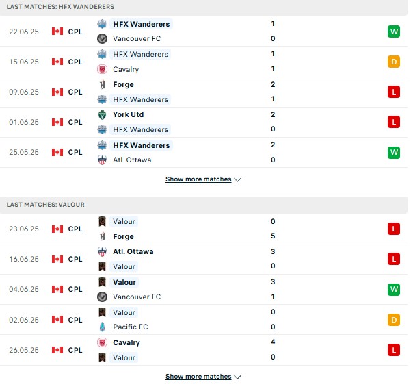The height and width of the screenshot is (389, 413).
Task: Click the HFX Wanderers crest in the 22.06.25 match
Action: 102,24
